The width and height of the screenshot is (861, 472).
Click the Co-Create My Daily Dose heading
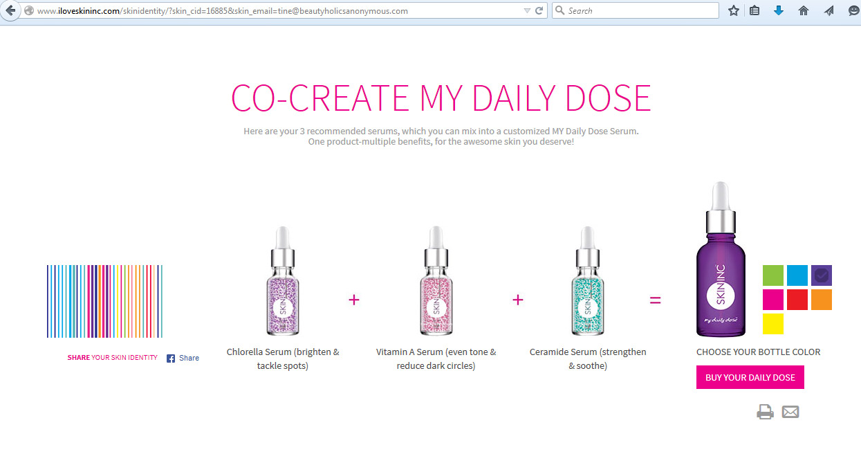pyautogui.click(x=441, y=98)
